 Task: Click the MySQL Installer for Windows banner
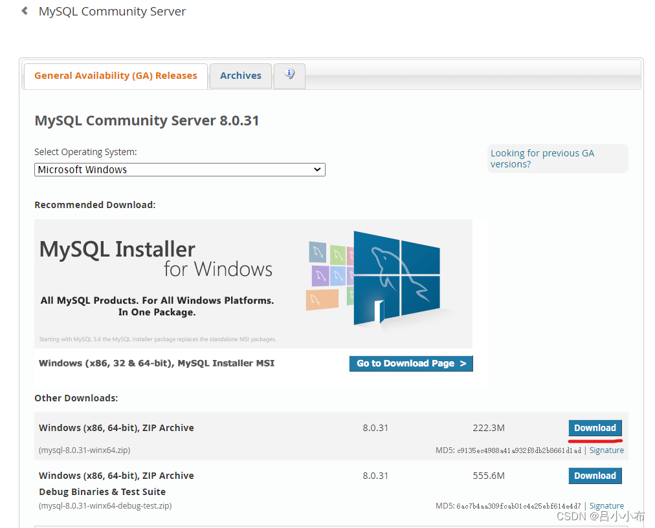(254, 284)
